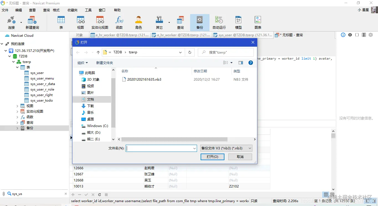Click 新建文件夹 new folder button
Screen dimensions: 378x206
click(105, 63)
